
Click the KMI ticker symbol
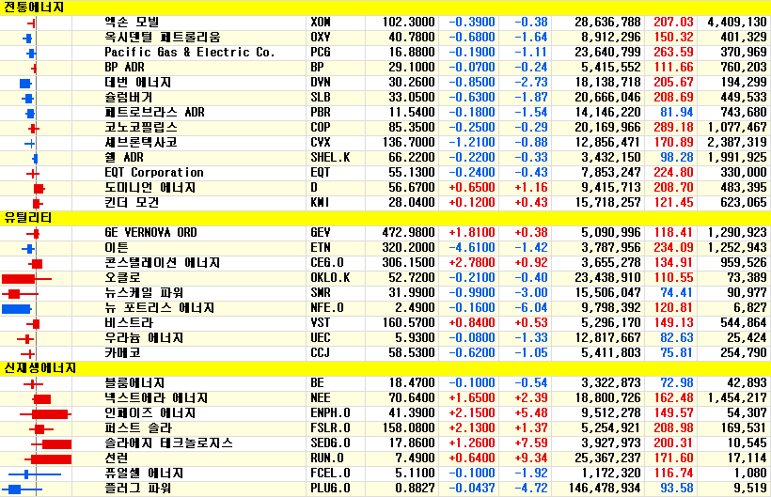[x=320, y=202]
